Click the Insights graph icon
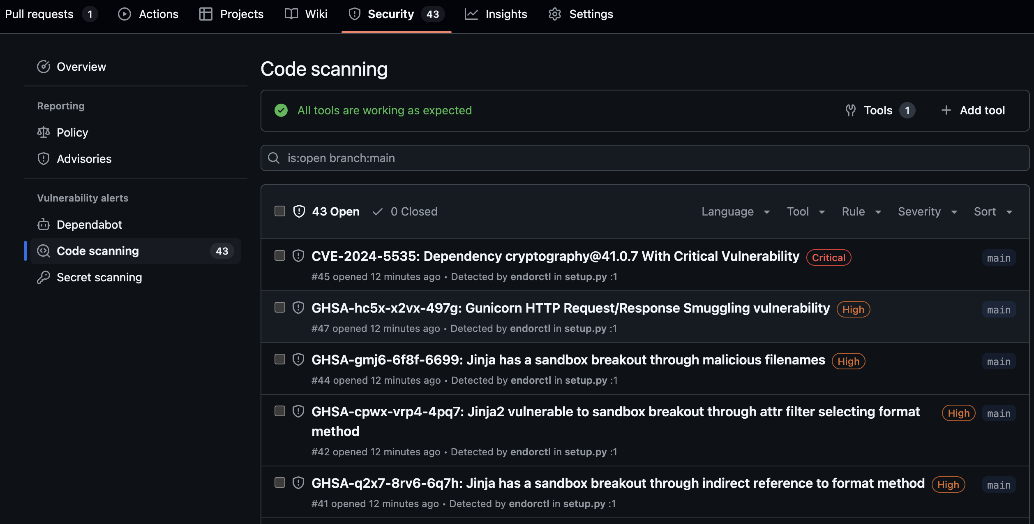Viewport: 1034px width, 524px height. point(471,14)
